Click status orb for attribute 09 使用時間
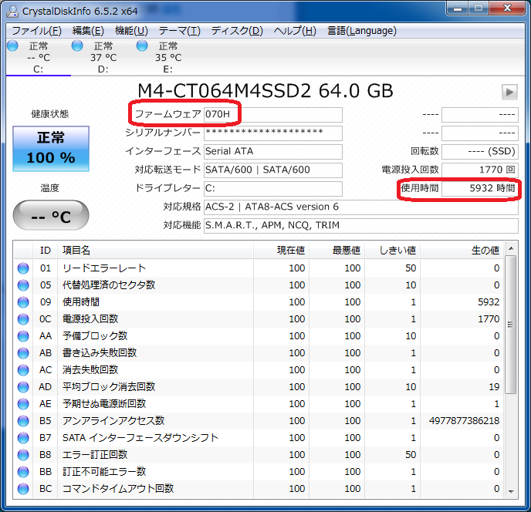This screenshot has width=531, height=512. (x=23, y=302)
